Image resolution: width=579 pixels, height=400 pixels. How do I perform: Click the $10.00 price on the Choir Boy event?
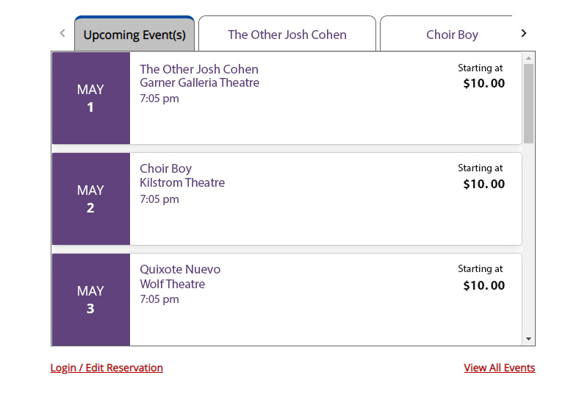(x=483, y=184)
